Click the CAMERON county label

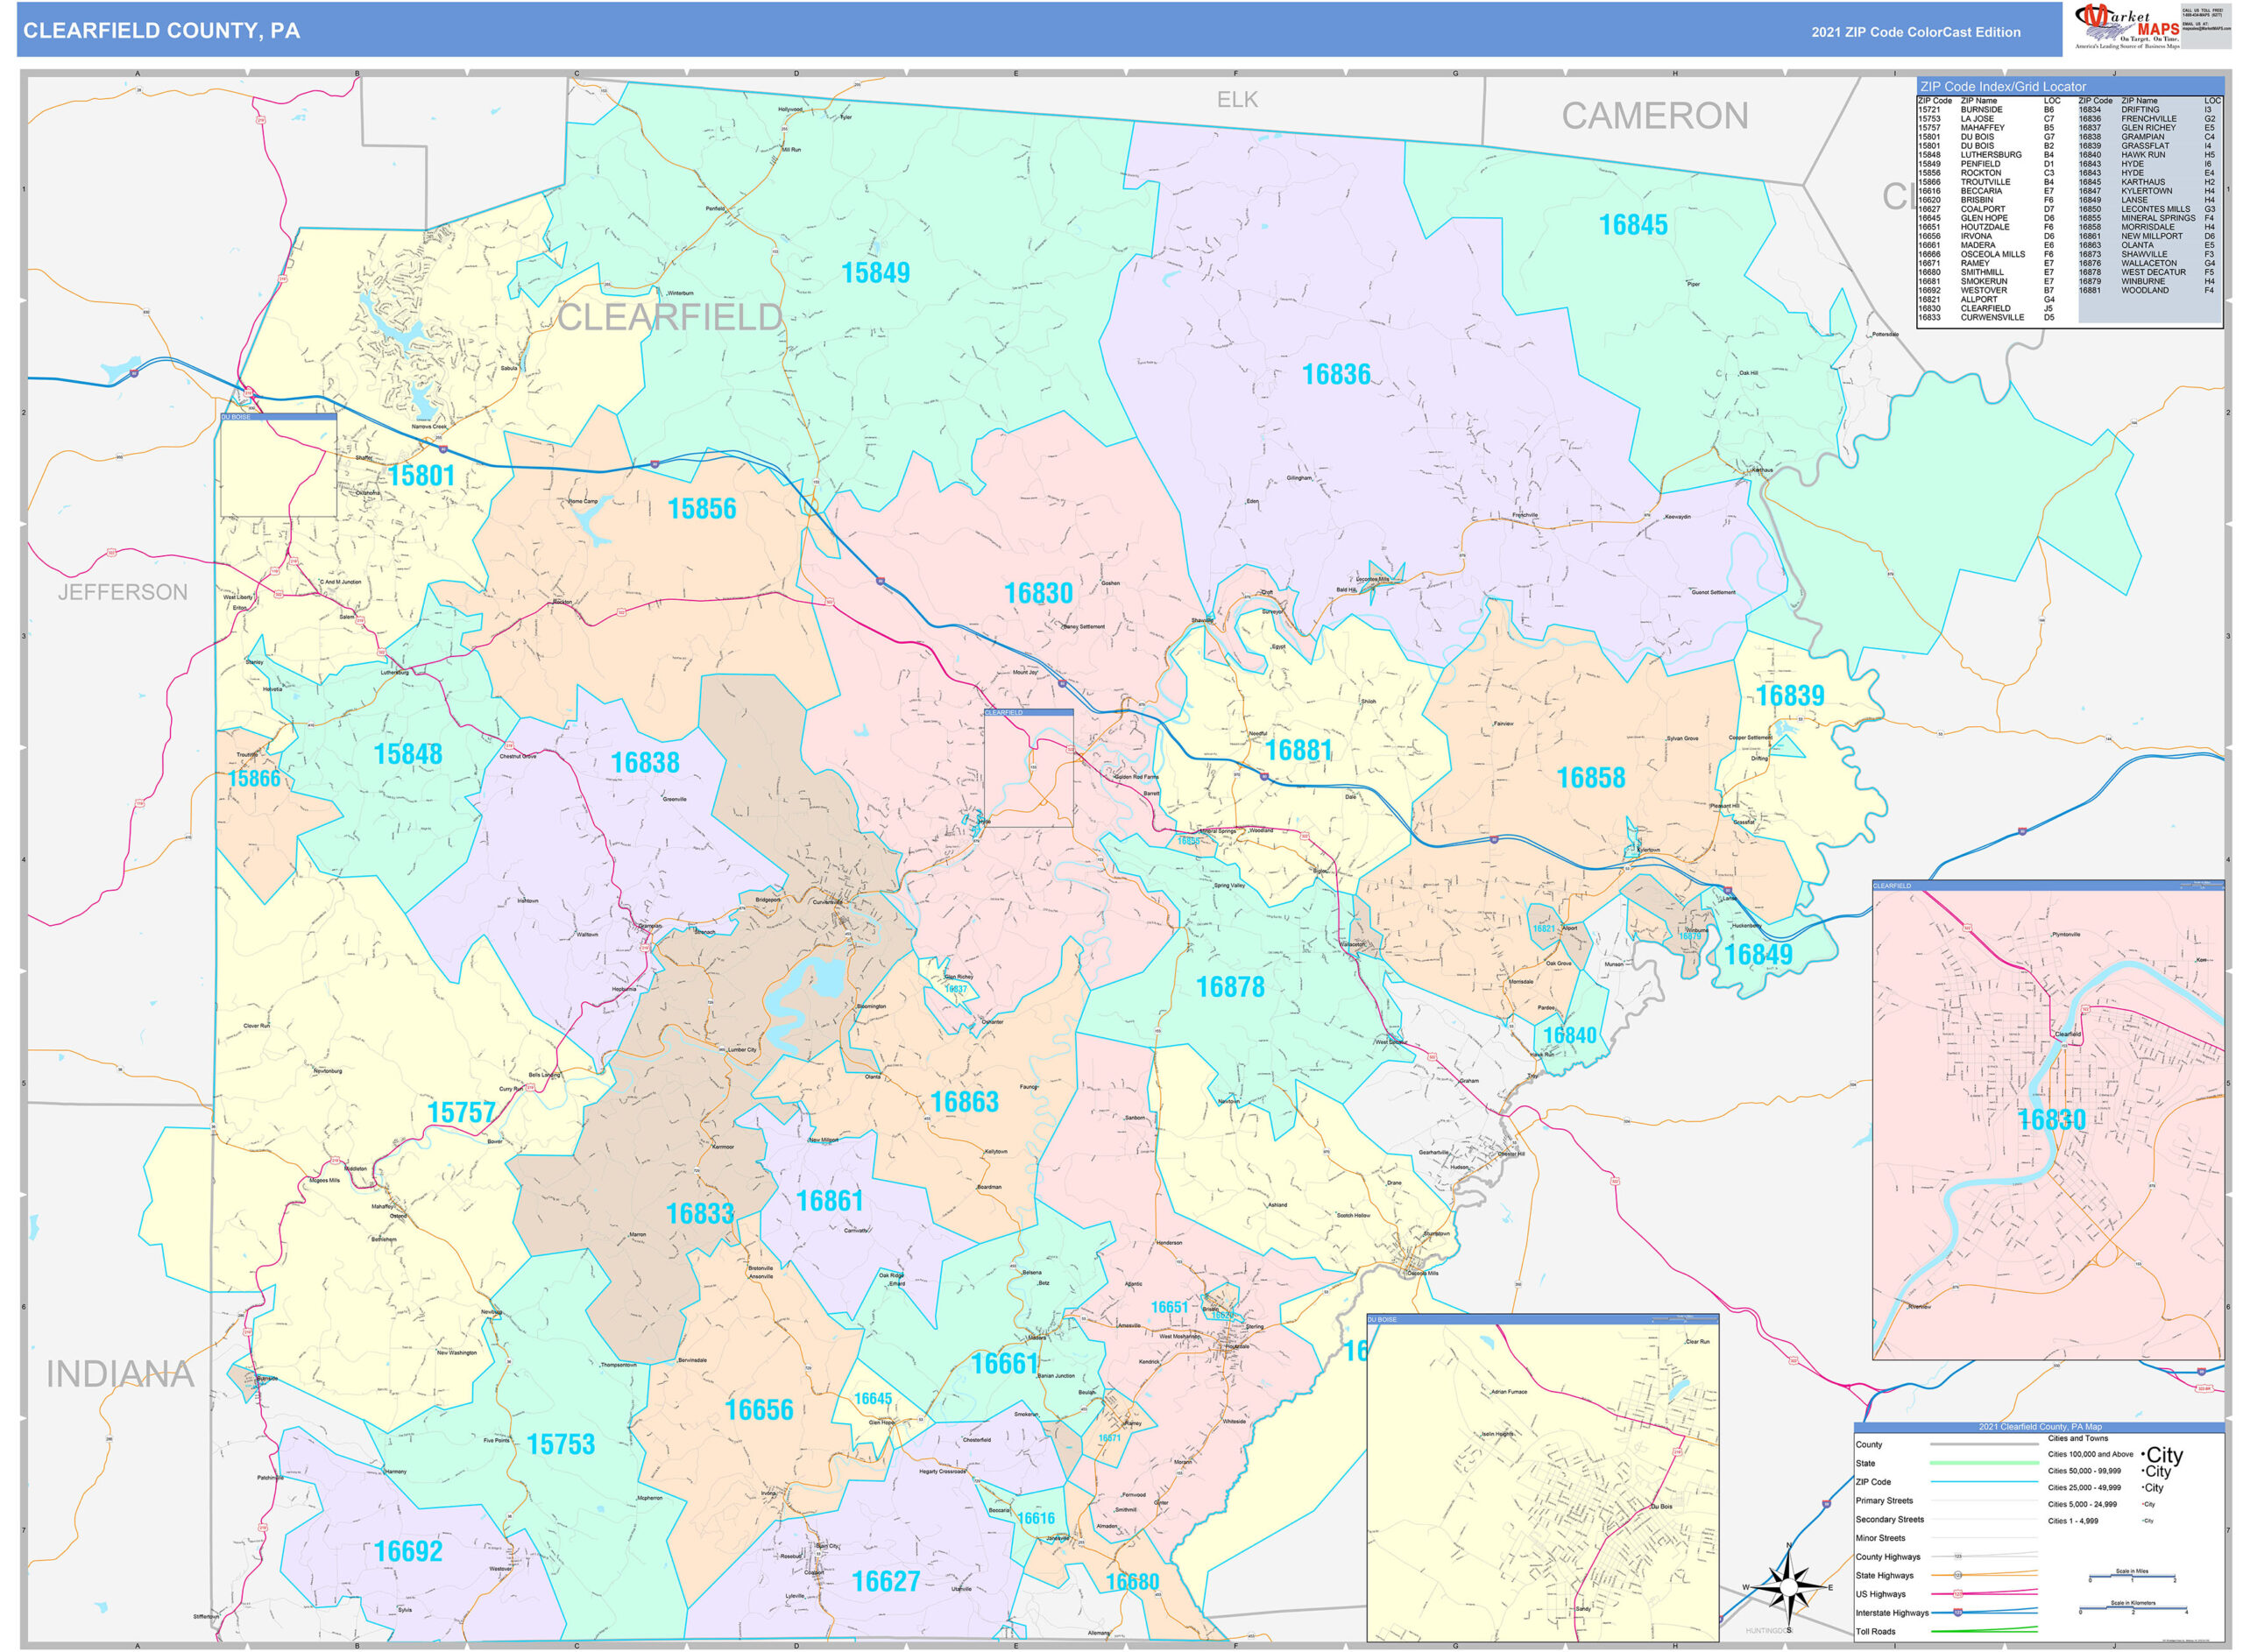pos(1655,116)
